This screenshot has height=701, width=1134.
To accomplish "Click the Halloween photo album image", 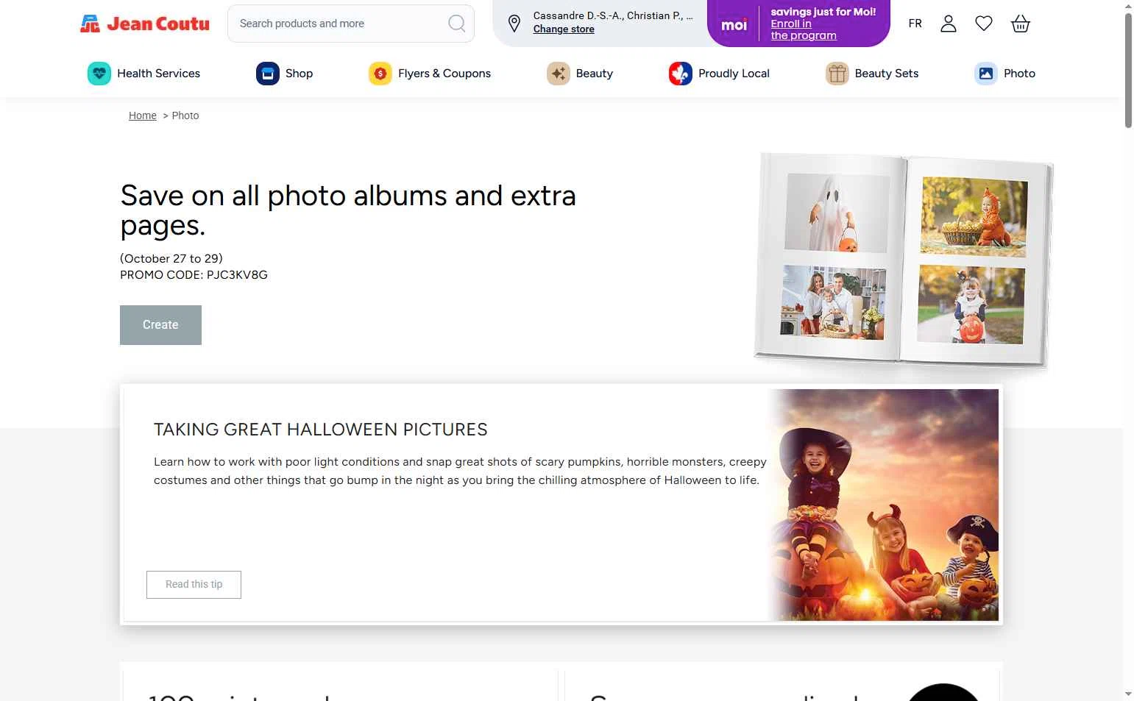I will coord(904,260).
